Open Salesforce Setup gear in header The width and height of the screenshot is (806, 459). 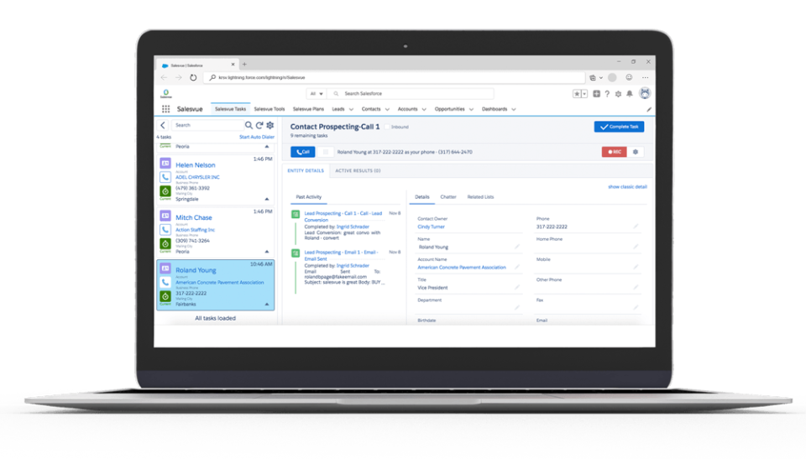pos(618,93)
